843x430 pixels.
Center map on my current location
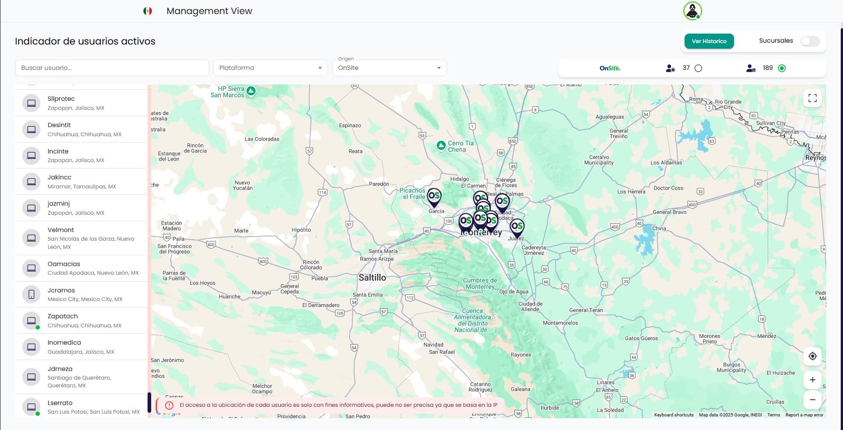tap(813, 356)
